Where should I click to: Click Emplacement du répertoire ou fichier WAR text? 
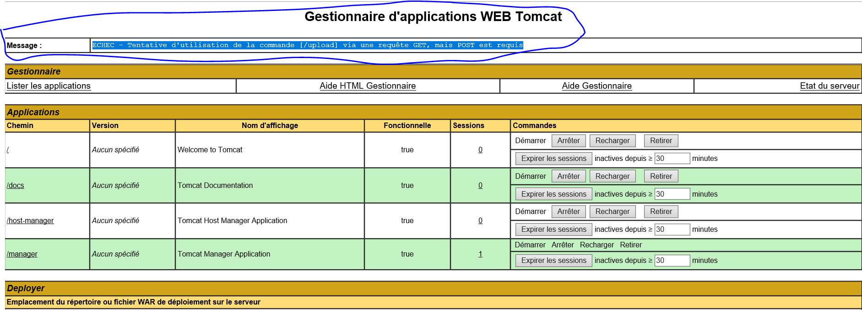pos(133,302)
